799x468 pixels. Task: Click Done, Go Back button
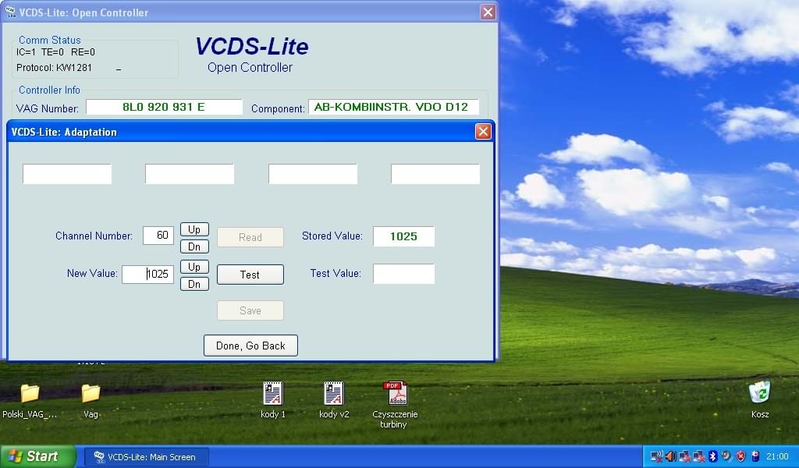(x=250, y=346)
